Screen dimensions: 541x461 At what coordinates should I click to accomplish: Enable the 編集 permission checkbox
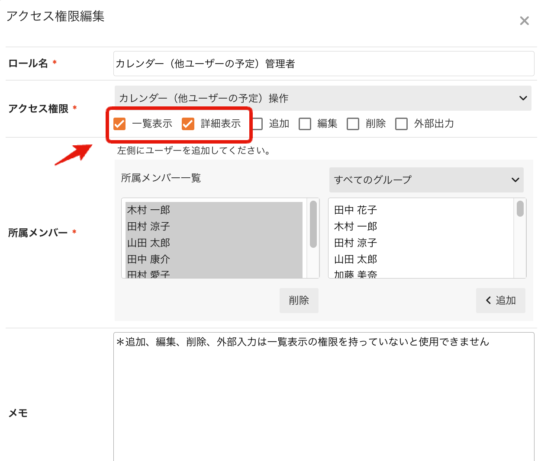tap(305, 124)
